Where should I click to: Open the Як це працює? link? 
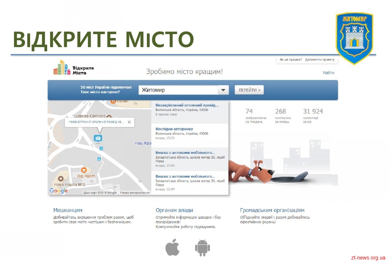[x=291, y=60]
